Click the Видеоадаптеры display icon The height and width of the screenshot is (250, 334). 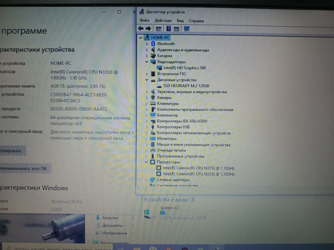click(x=153, y=62)
